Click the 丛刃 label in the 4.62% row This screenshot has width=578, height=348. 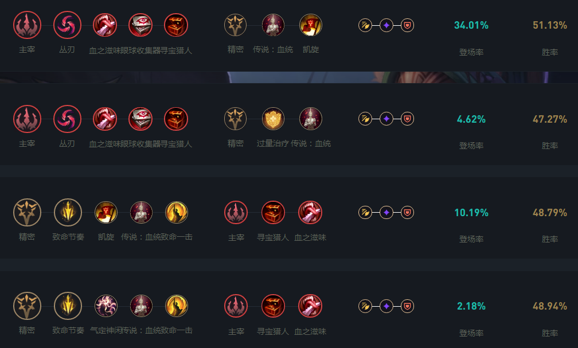coord(67,143)
